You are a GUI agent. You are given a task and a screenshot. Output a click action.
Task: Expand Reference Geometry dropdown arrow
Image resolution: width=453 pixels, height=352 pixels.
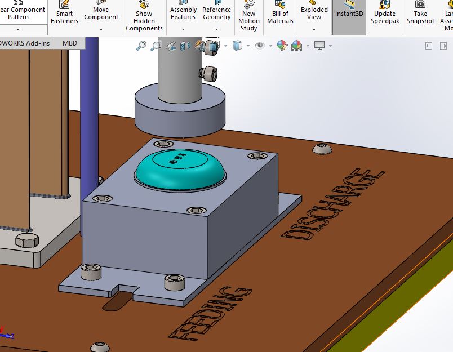pos(216,29)
